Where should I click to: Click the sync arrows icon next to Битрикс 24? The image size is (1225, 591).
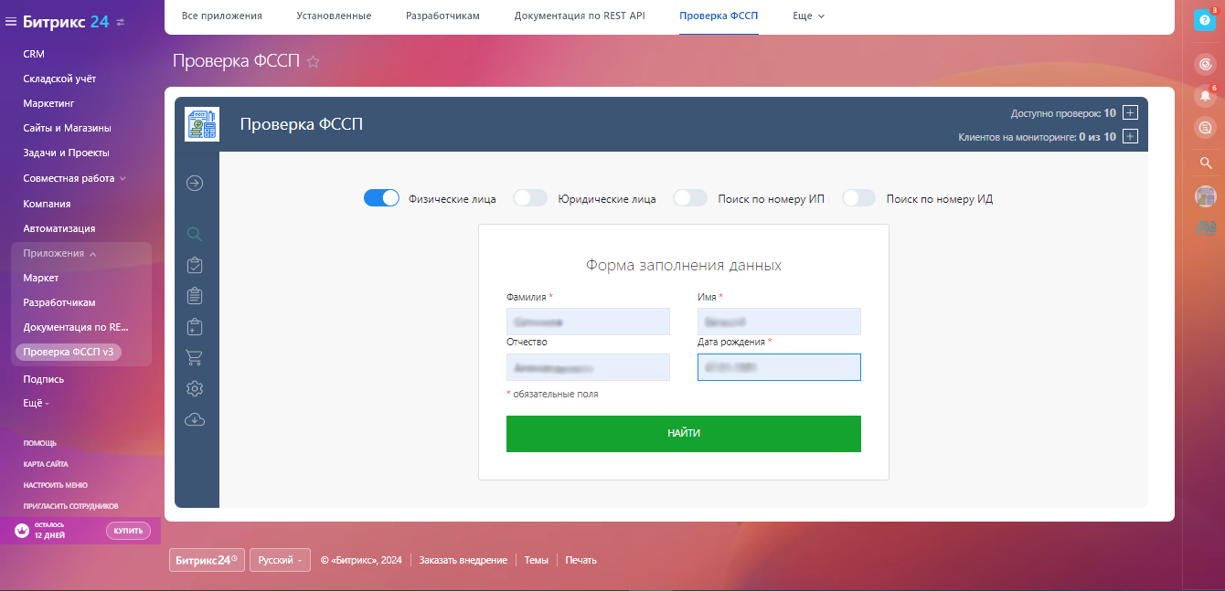[x=121, y=22]
